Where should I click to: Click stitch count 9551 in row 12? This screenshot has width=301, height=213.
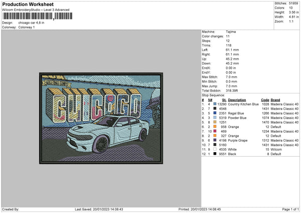tap(223, 154)
